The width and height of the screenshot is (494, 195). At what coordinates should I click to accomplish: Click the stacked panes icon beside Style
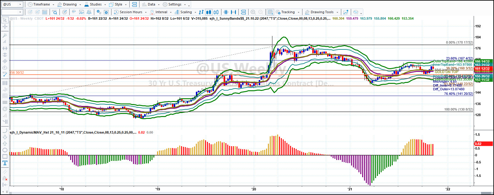pos(134,4)
